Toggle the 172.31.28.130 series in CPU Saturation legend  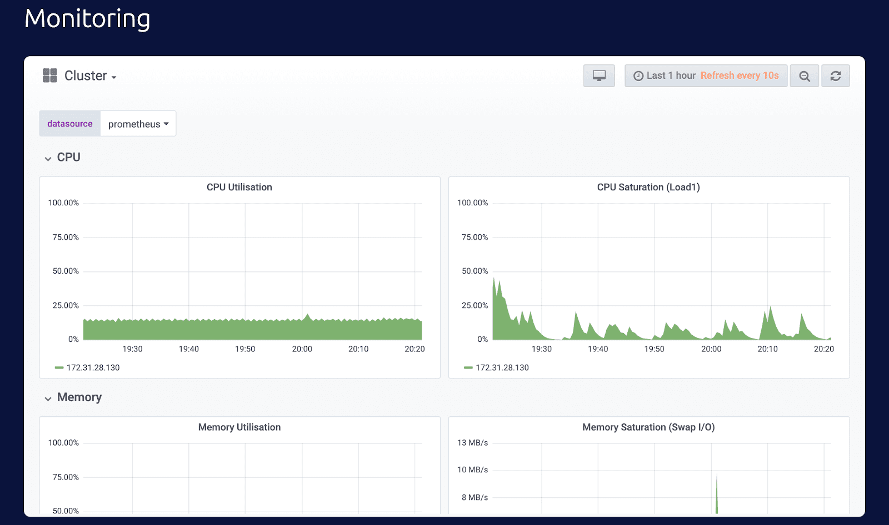pos(502,367)
